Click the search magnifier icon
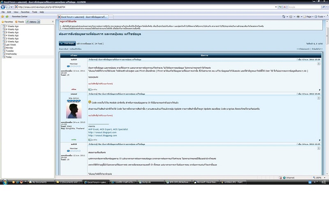This screenshot has height=200, width=329. coord(324,7)
